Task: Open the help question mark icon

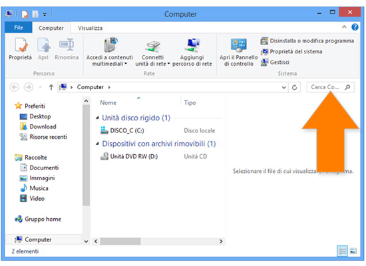Action: [x=355, y=27]
